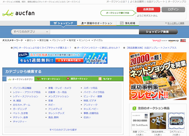Click the aucfan Pro free week banner
The image size is (189, 136).
tap(63, 58)
